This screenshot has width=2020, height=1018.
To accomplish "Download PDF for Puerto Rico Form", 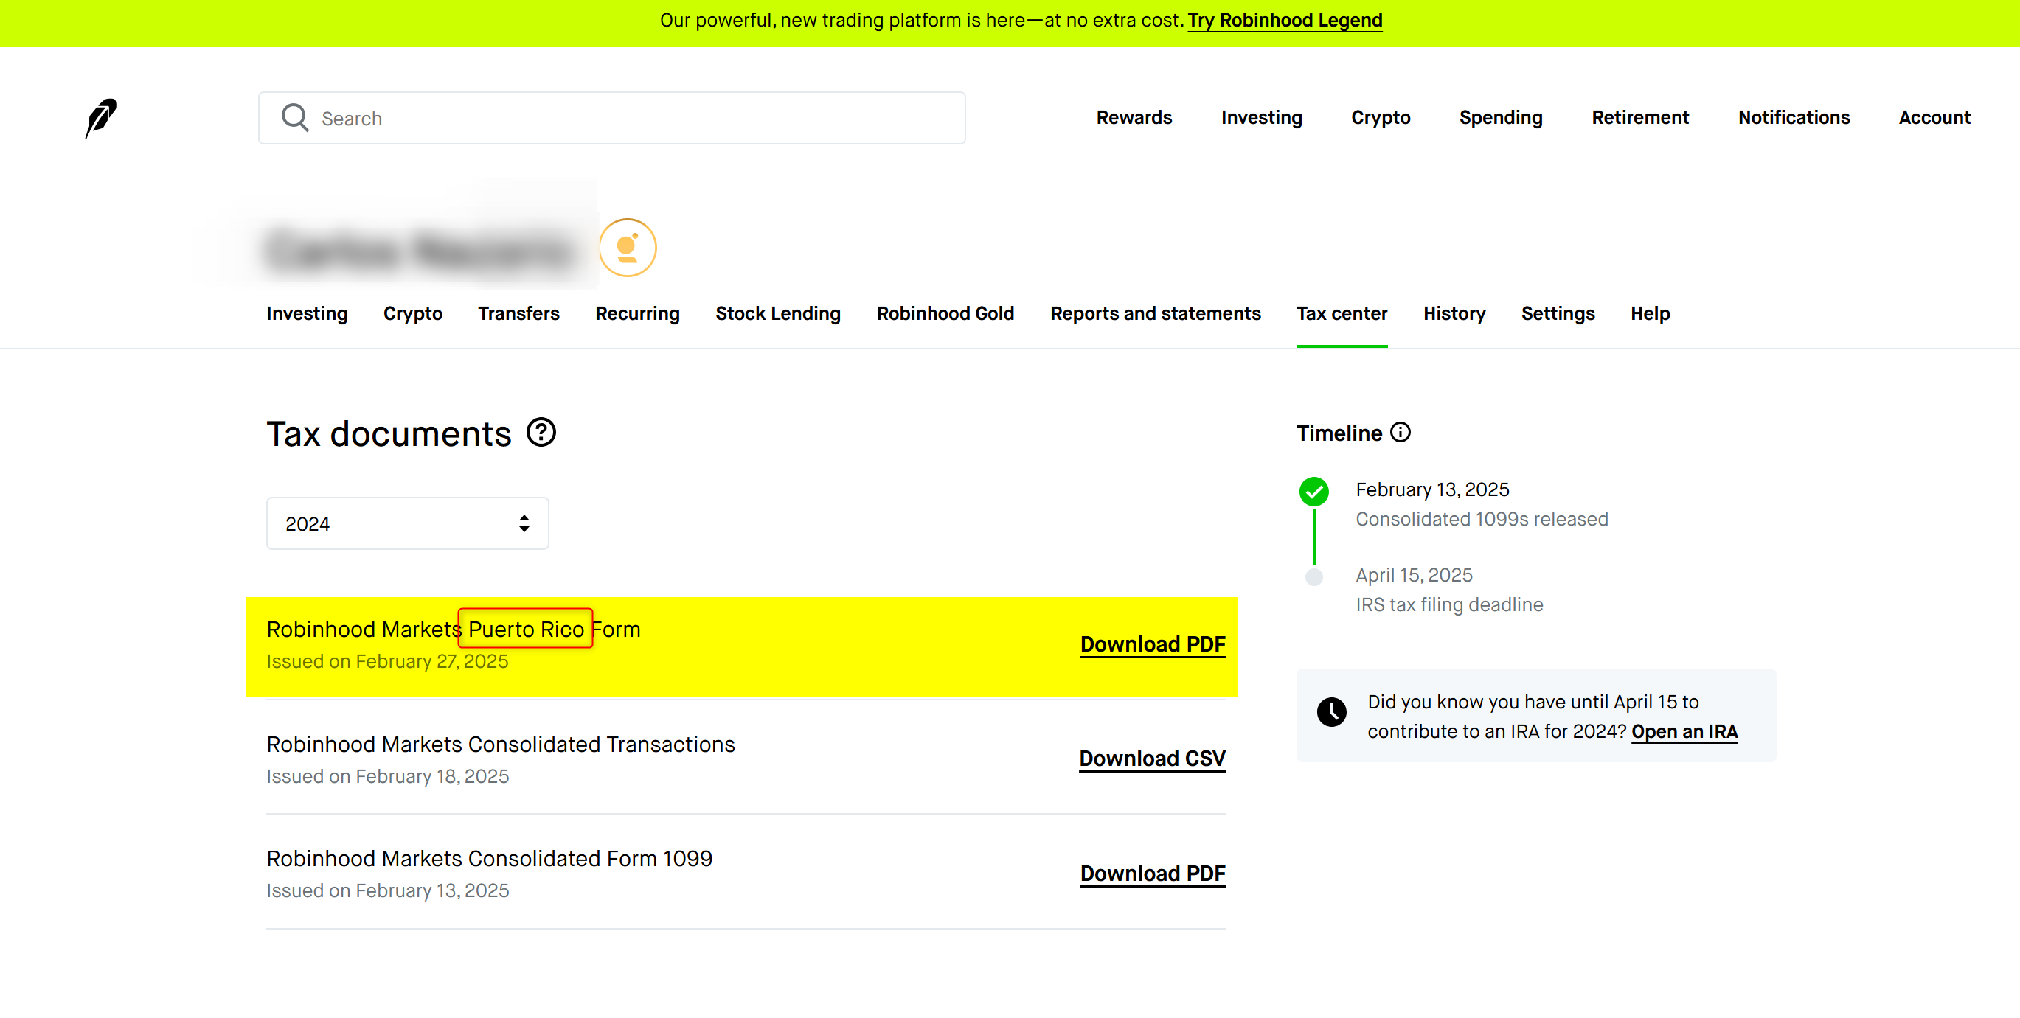I will (1152, 644).
